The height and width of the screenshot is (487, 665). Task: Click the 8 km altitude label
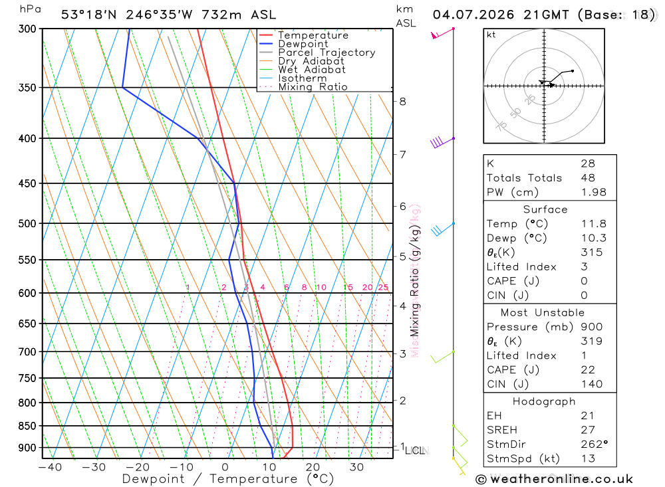(x=402, y=102)
